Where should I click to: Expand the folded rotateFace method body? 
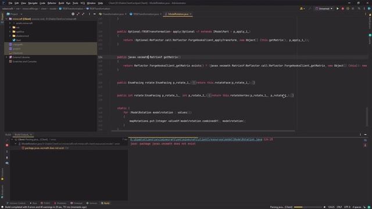[194, 82]
